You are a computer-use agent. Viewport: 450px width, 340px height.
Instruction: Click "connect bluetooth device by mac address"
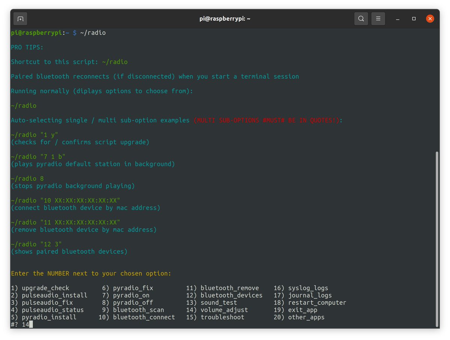point(85,208)
